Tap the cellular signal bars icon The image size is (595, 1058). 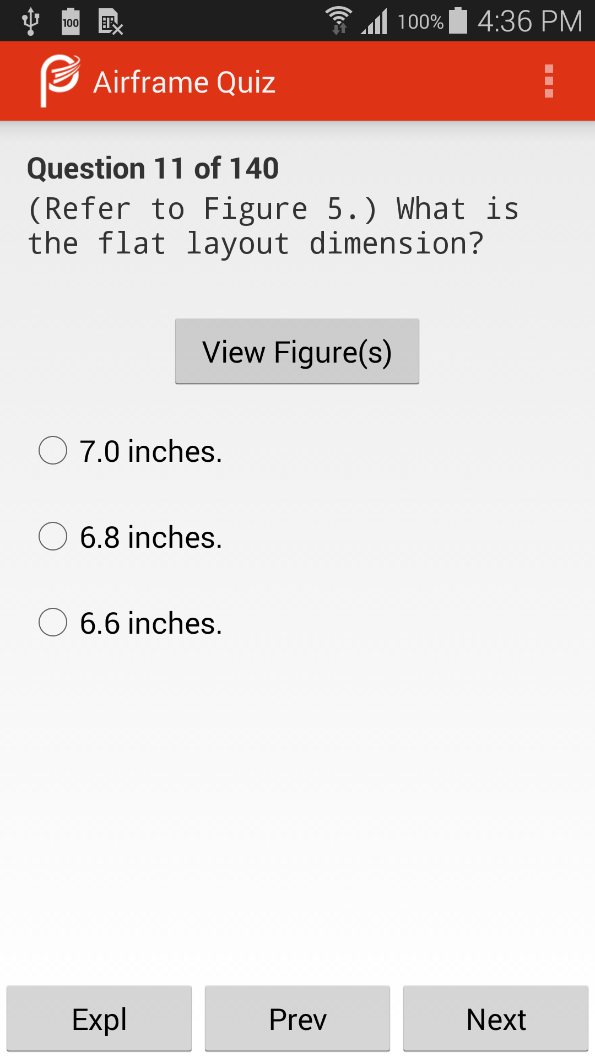point(375,21)
